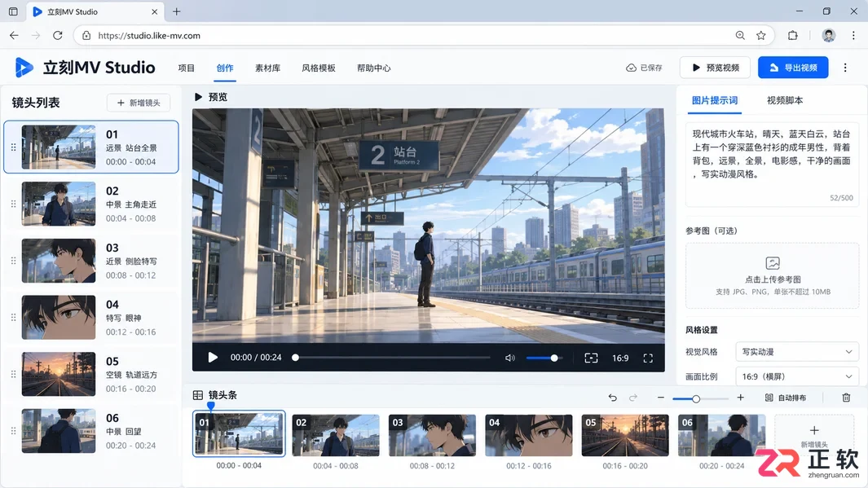The width and height of the screenshot is (868, 488).
Task: Select timeline clip 04
Action: coord(529,435)
